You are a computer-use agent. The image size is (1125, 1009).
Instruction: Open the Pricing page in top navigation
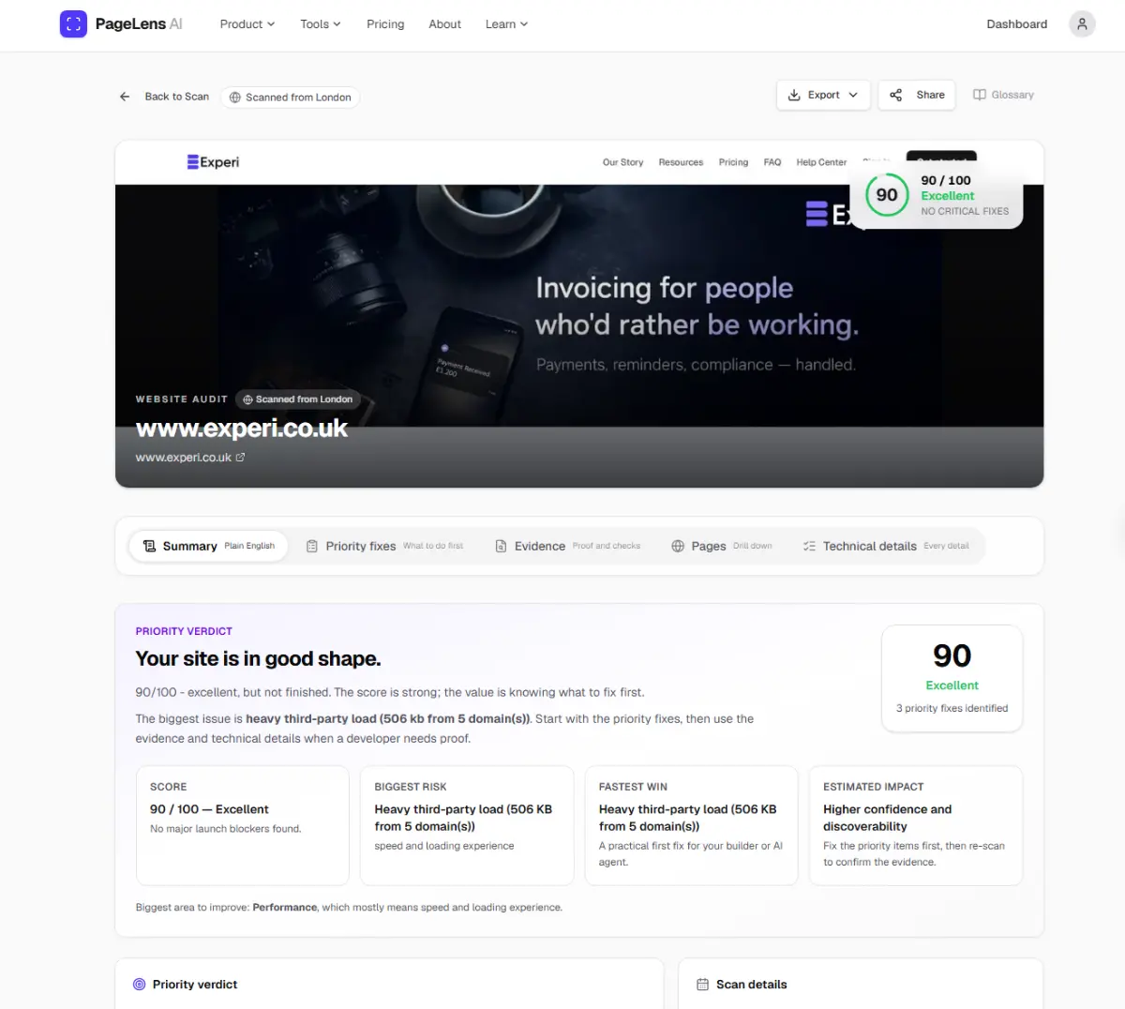pyautogui.click(x=385, y=24)
